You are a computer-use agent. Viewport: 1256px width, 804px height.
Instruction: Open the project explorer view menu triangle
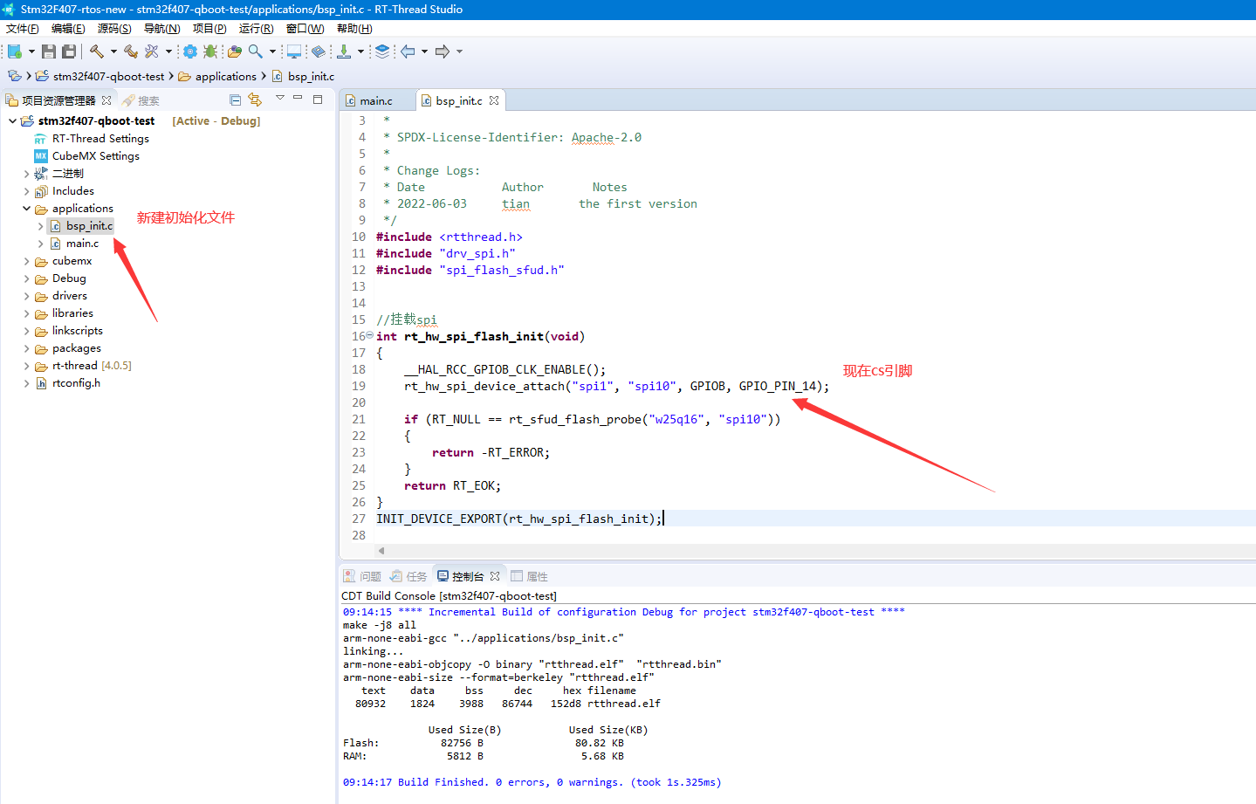(x=280, y=98)
